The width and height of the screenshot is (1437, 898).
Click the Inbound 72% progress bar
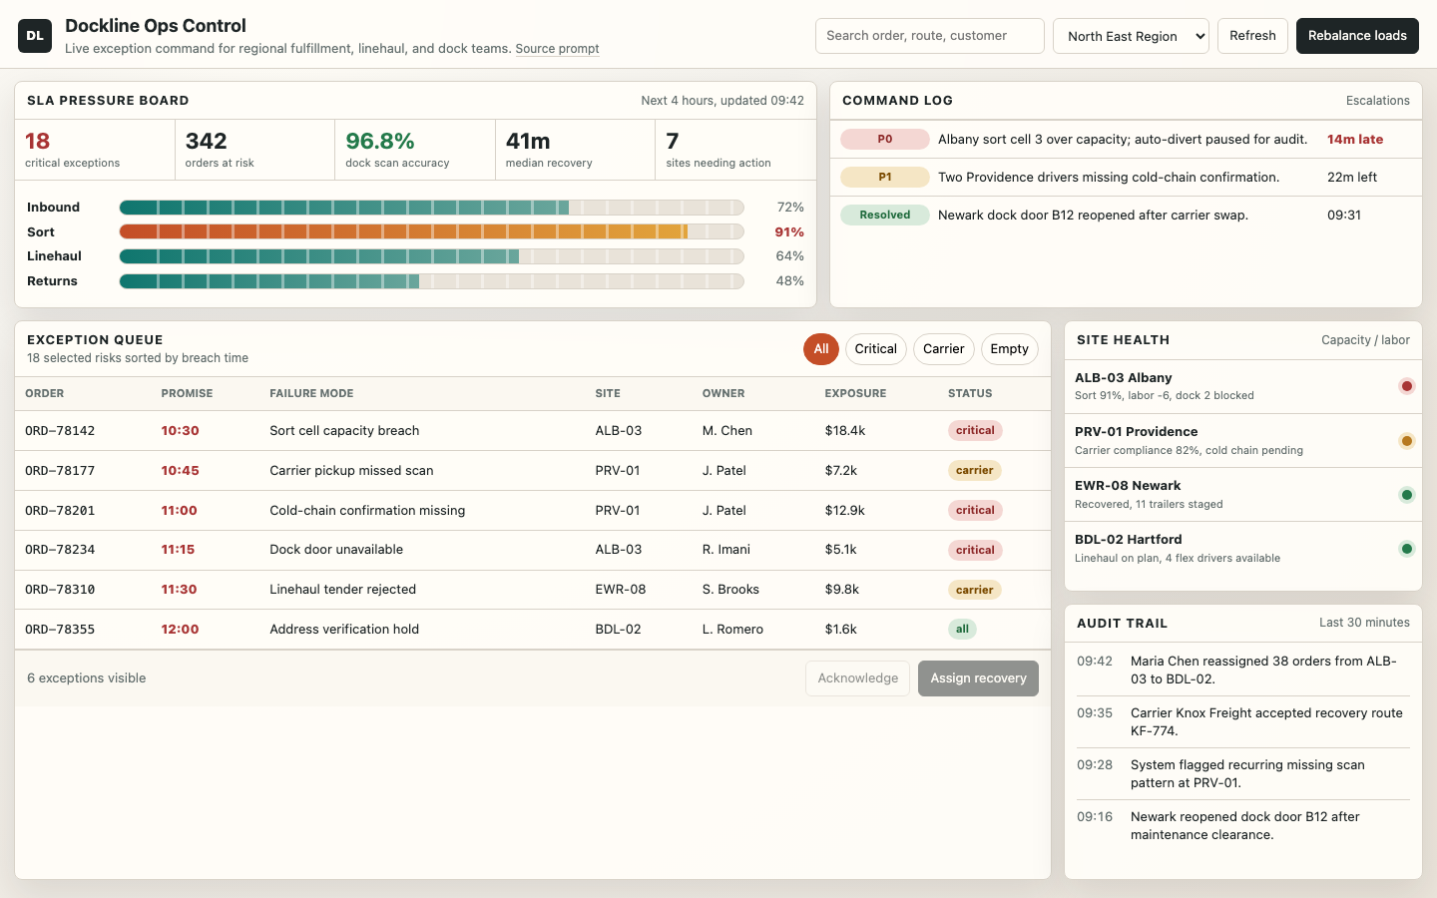click(432, 208)
